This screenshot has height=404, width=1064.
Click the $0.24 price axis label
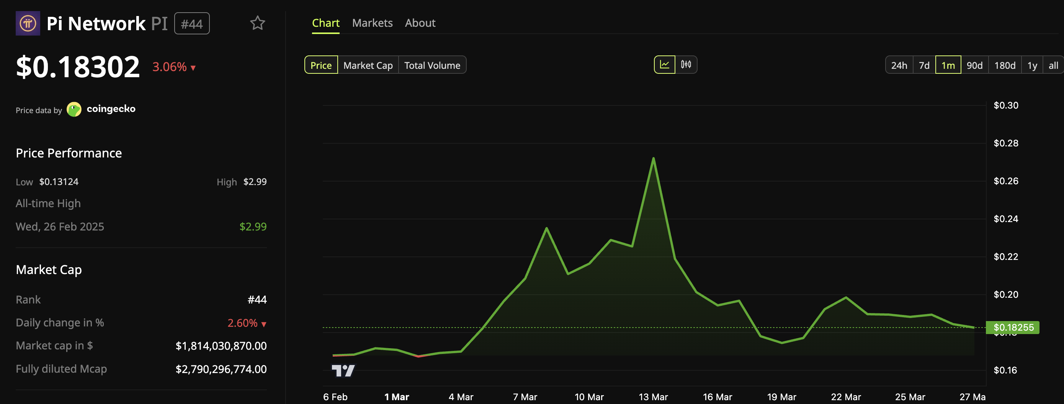1006,219
